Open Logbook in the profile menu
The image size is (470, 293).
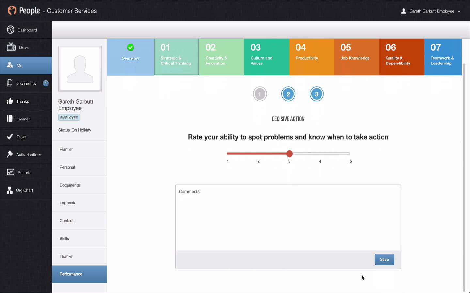(x=68, y=203)
